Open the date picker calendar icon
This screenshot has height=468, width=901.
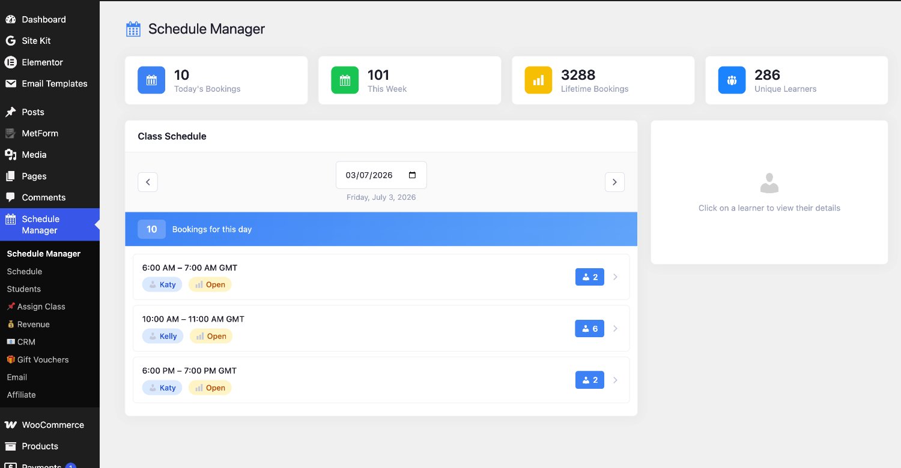coord(412,175)
